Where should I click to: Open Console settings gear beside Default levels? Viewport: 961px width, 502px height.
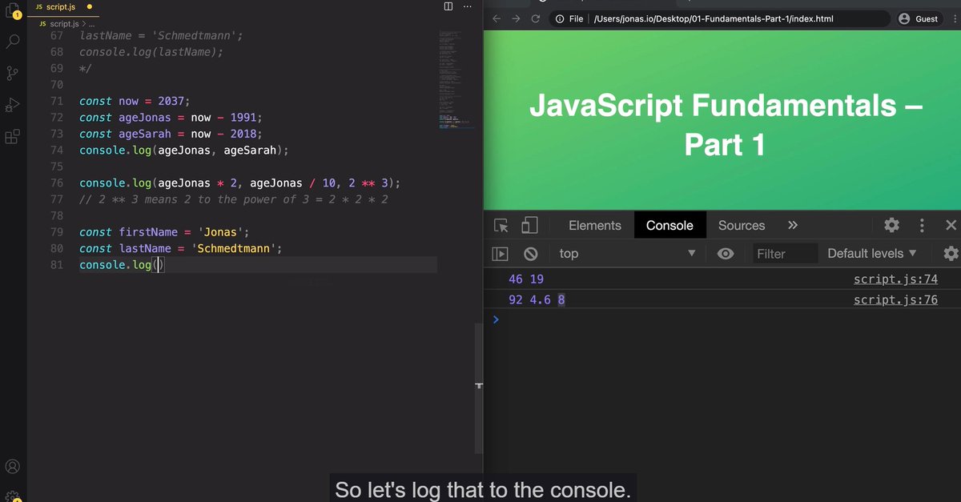pos(951,254)
